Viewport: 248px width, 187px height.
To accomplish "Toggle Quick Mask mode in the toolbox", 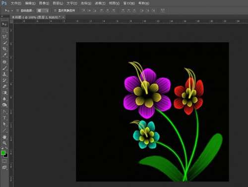I will point(4,161).
